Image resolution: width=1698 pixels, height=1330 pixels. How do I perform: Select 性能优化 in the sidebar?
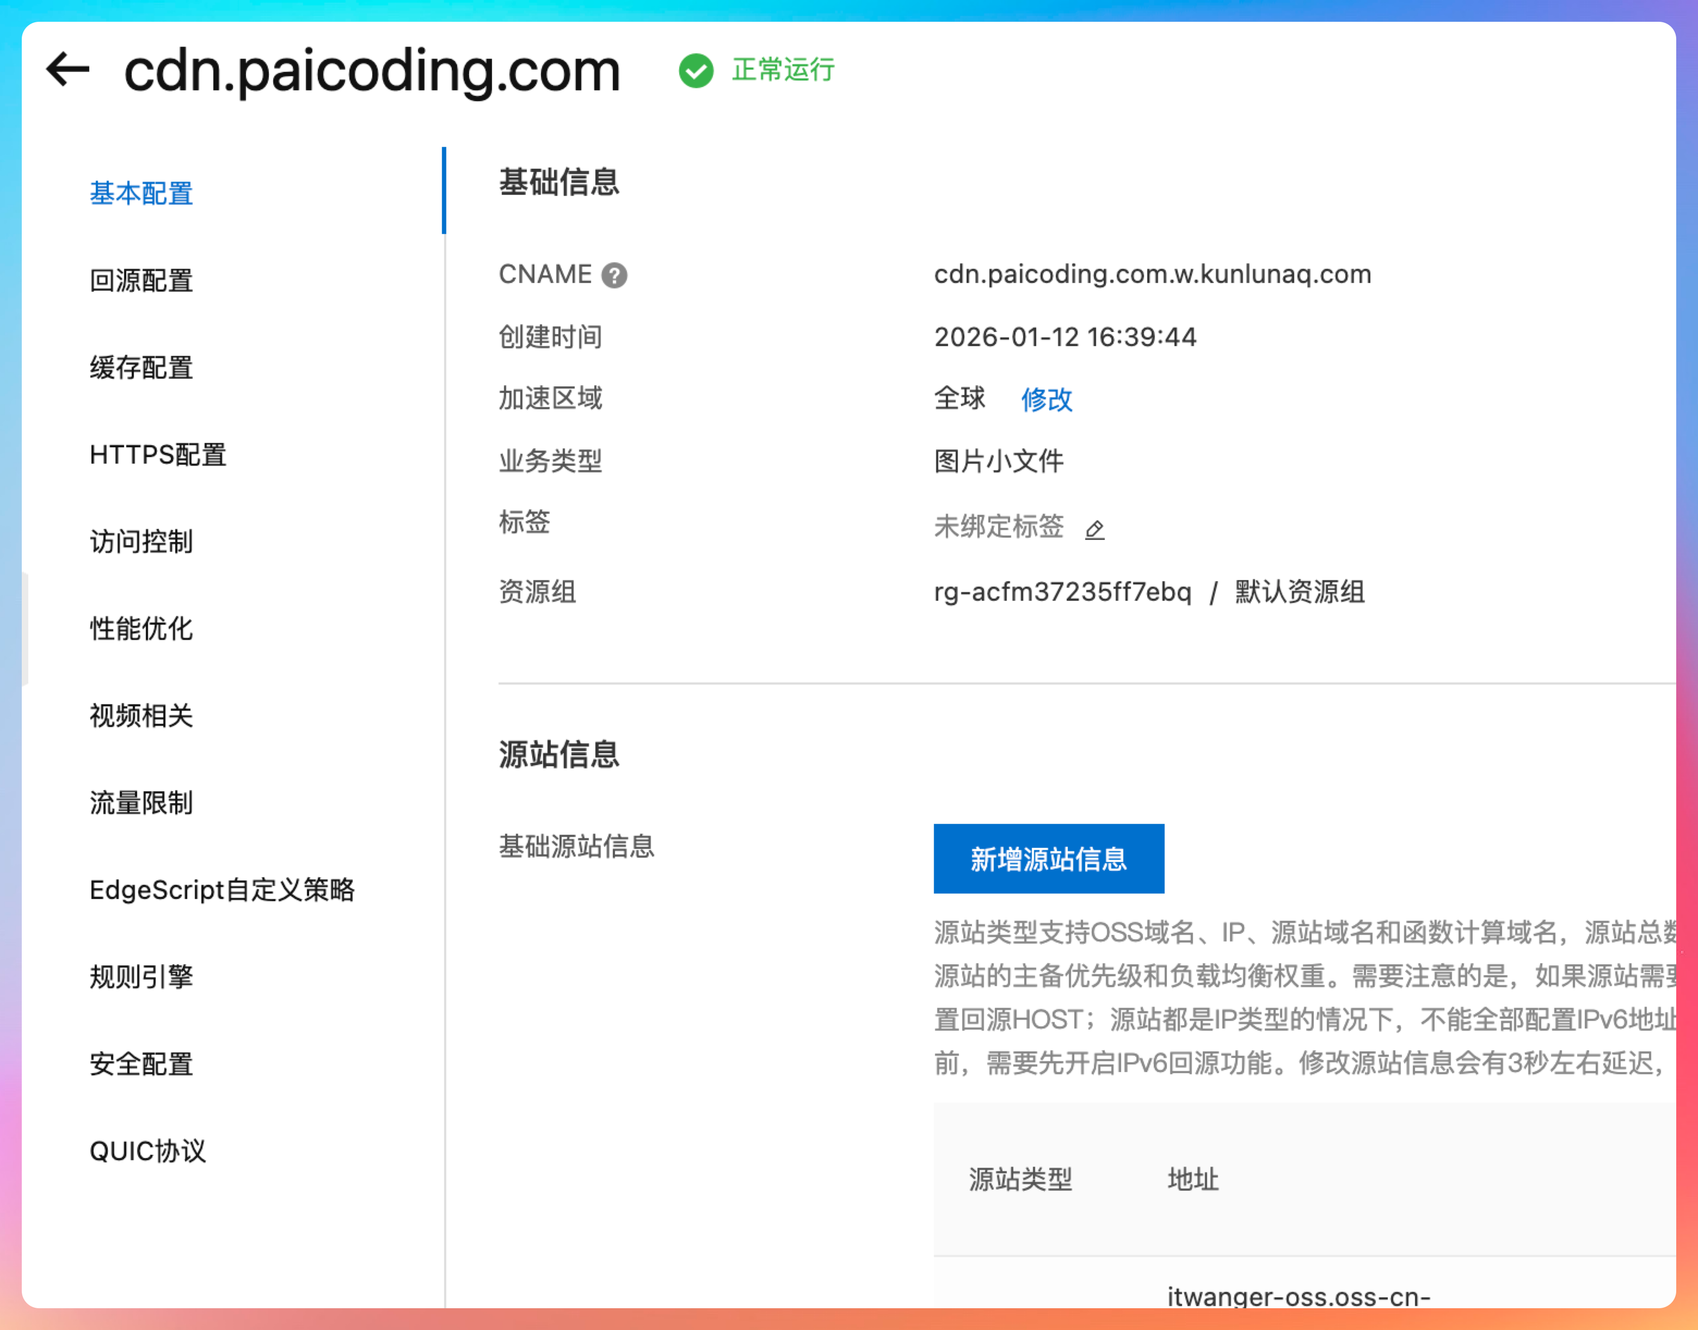[x=141, y=629]
